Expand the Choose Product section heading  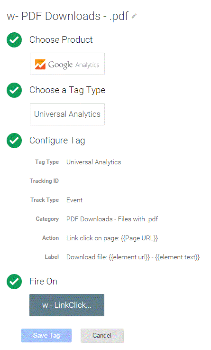[61, 40]
